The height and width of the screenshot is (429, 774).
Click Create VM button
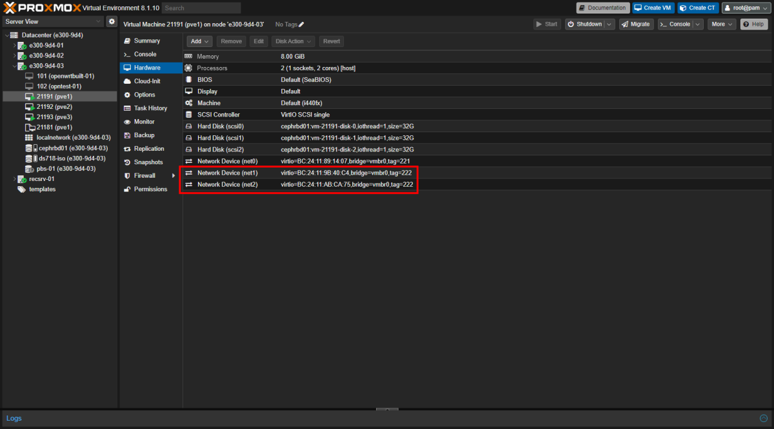(653, 8)
